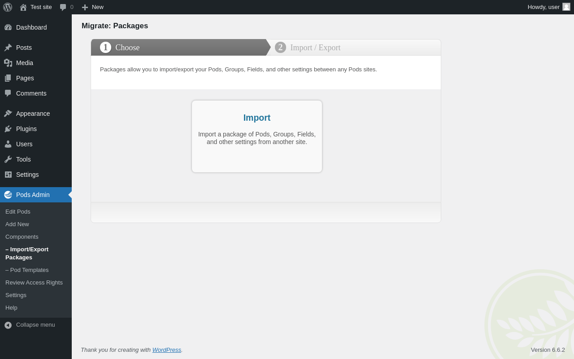The image size is (574, 359).
Task: Select wizard step 1 Choose
Action: point(127,48)
